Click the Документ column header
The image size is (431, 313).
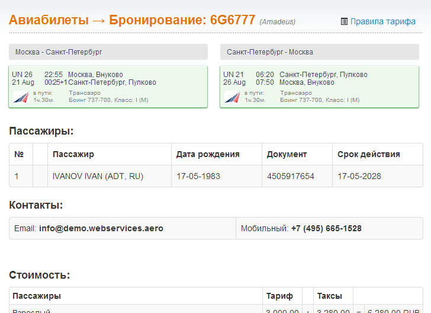tap(287, 155)
